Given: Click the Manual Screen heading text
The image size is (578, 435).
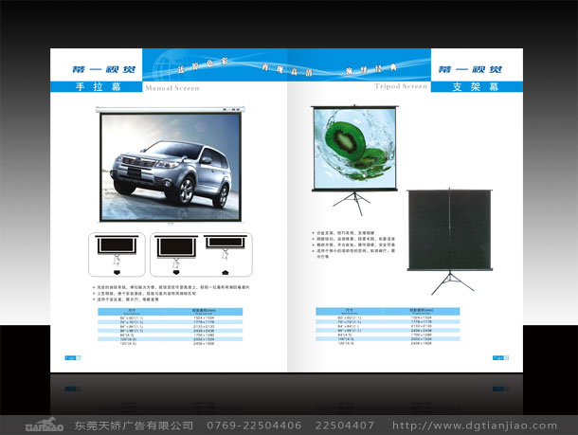Looking at the screenshot, I should tap(172, 88).
